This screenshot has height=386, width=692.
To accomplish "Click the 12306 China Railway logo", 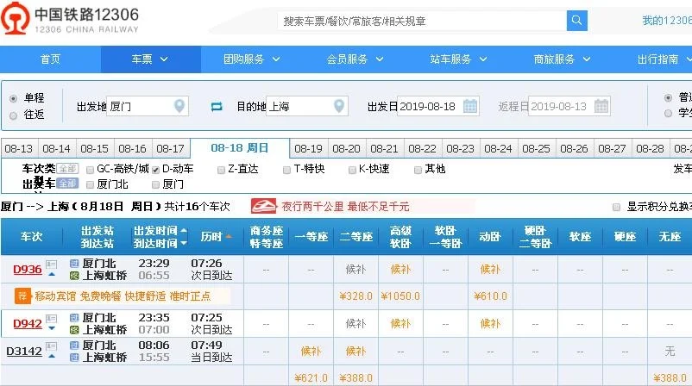I will click(x=70, y=19).
